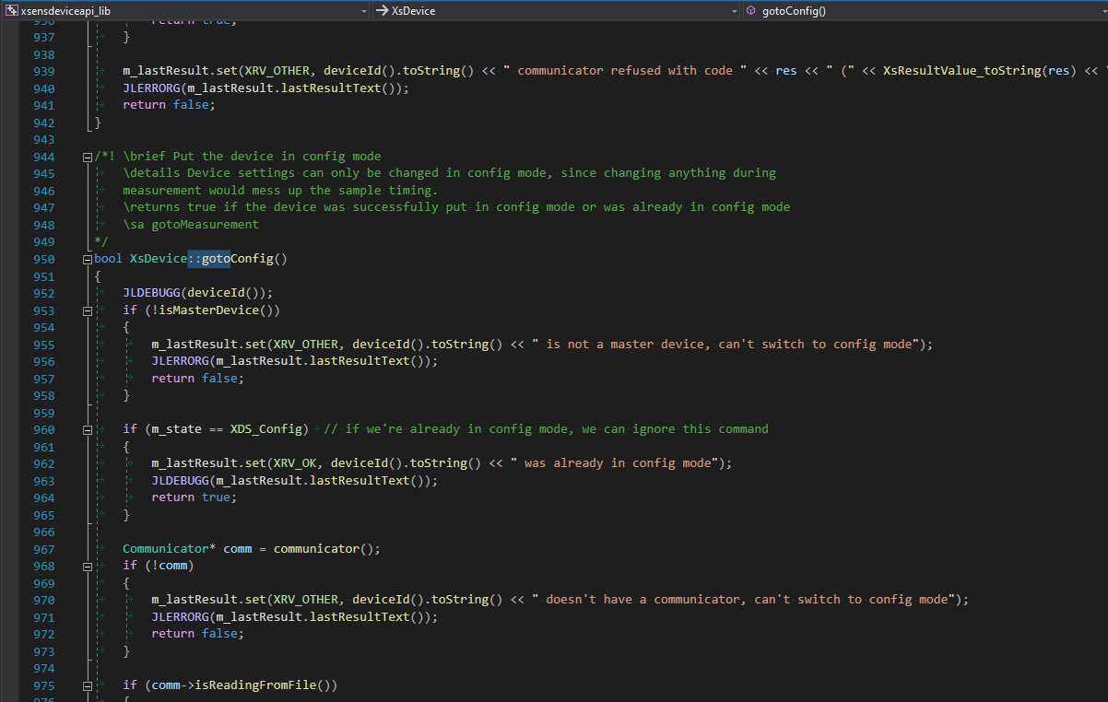The image size is (1108, 702).
Task: Click the arrow icon beside XsDevice
Action: 382,11
